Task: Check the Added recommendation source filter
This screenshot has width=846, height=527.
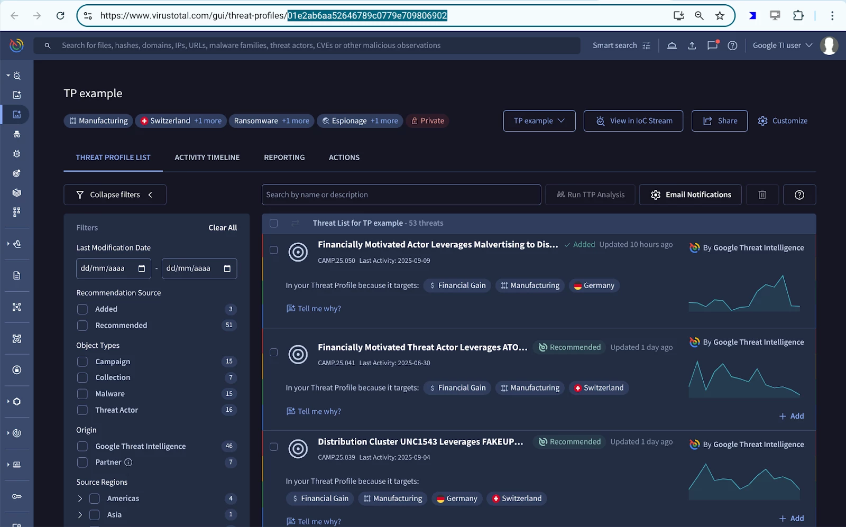Action: click(82, 309)
